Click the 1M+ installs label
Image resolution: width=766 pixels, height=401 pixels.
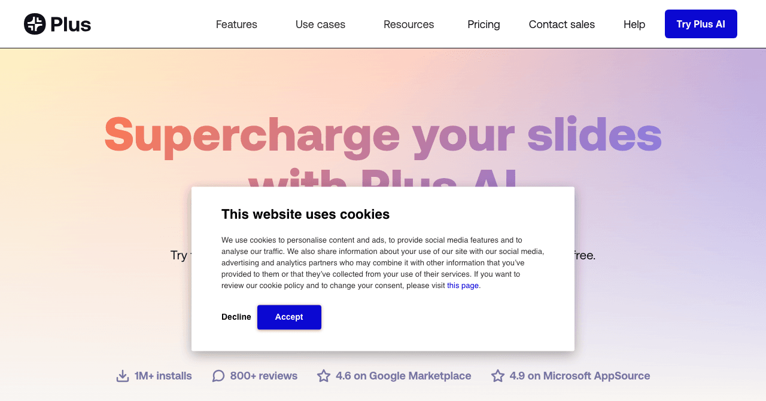(x=163, y=376)
